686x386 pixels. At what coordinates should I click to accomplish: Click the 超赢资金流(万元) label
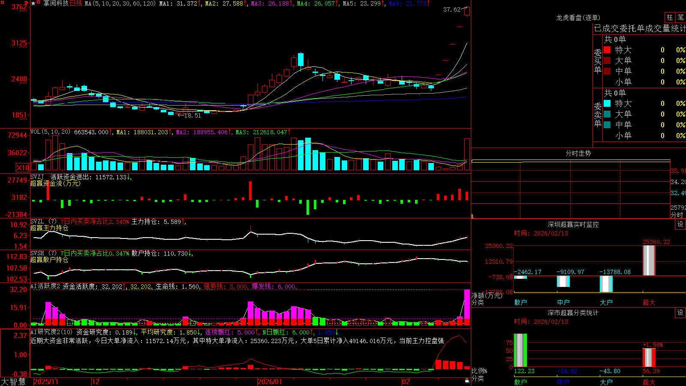coord(55,184)
